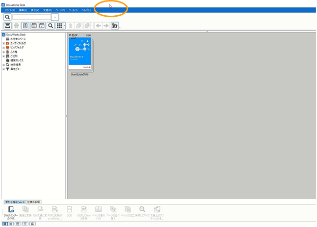Select 親展ボックス in the folder tree
The width and height of the screenshot is (317, 227).
(17, 60)
